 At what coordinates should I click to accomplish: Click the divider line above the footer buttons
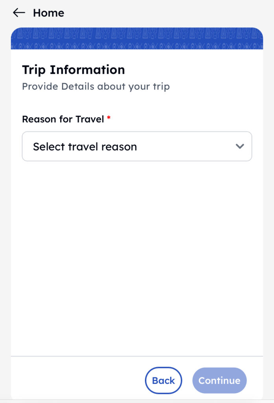[137, 356]
